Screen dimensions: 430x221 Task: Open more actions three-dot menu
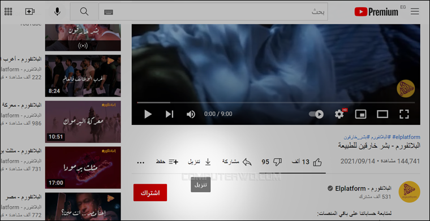click(x=140, y=162)
